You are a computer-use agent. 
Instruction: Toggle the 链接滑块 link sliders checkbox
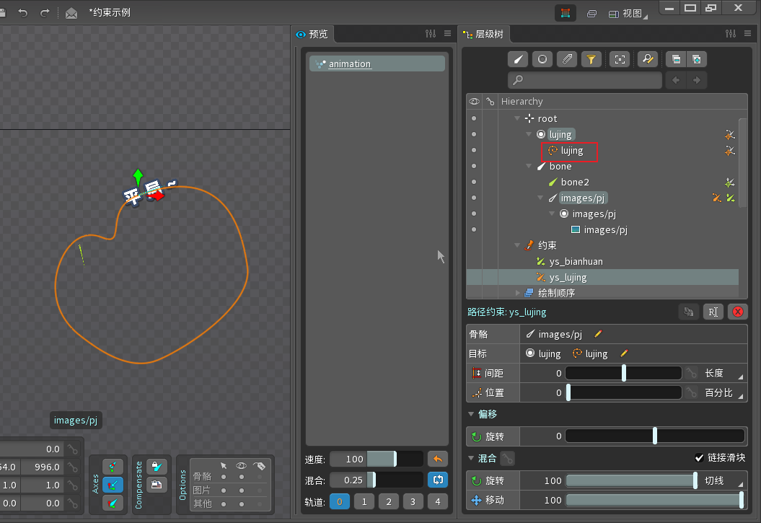699,457
